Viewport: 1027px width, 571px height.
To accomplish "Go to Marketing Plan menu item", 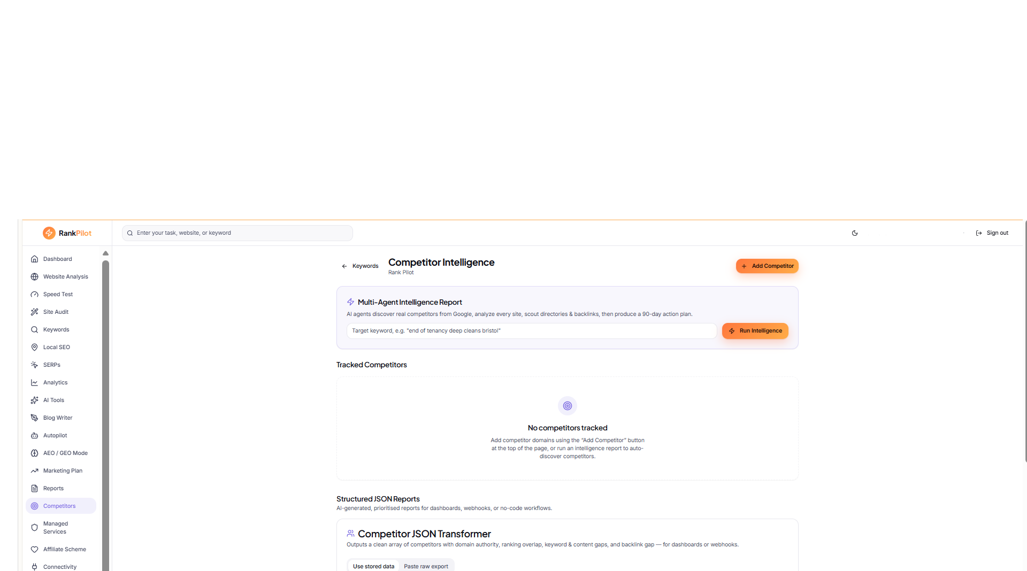I will 61,470.
